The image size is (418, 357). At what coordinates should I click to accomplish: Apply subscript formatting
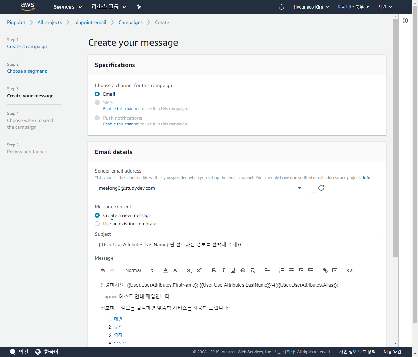190,270
